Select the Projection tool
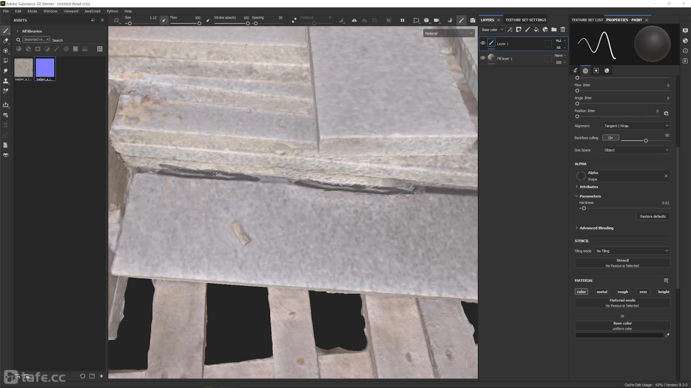Viewport: 691px width, 388px height. [x=6, y=51]
